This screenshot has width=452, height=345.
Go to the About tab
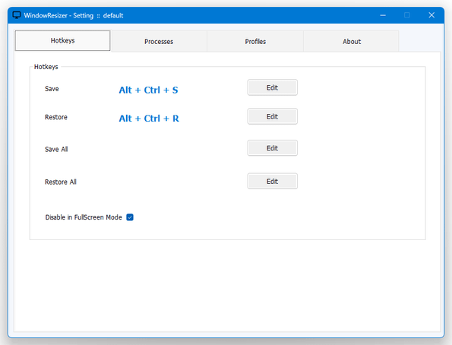click(352, 42)
